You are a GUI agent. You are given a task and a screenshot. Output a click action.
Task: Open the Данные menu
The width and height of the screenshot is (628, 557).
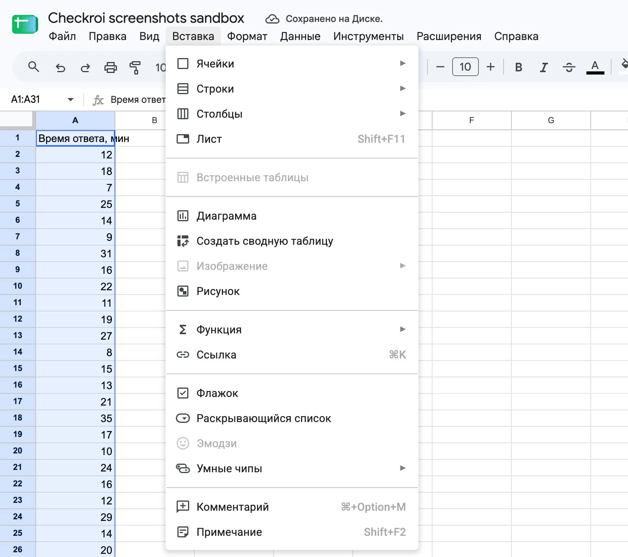300,36
